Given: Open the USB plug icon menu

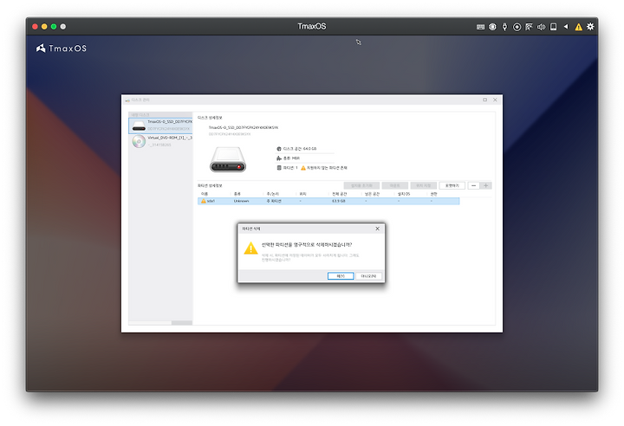Looking at the screenshot, I should 504,27.
